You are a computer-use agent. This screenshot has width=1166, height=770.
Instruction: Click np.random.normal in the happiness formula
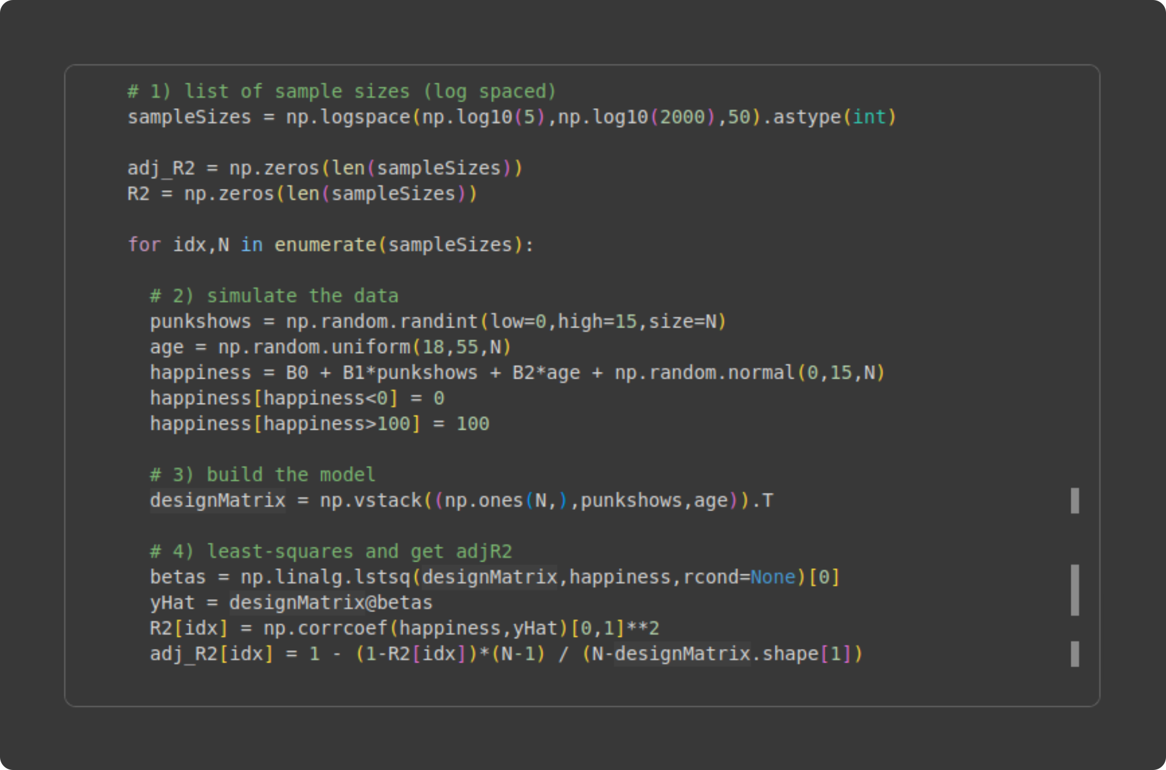[704, 373]
